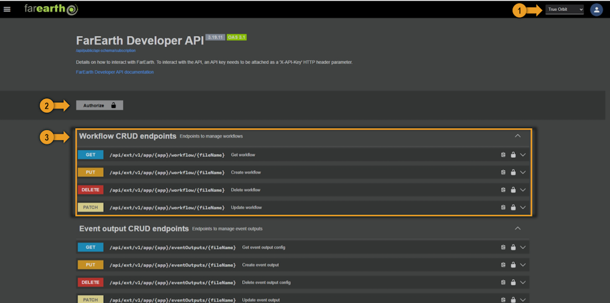This screenshot has width=610, height=303.
Task: Expand the Get event output config chevron
Action: click(523, 248)
